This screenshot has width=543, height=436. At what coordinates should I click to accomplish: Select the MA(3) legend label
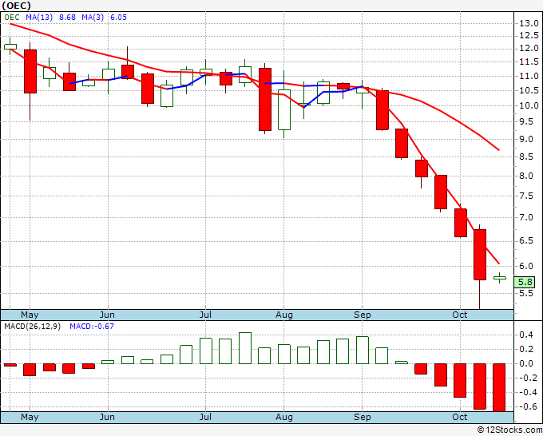coord(93,18)
